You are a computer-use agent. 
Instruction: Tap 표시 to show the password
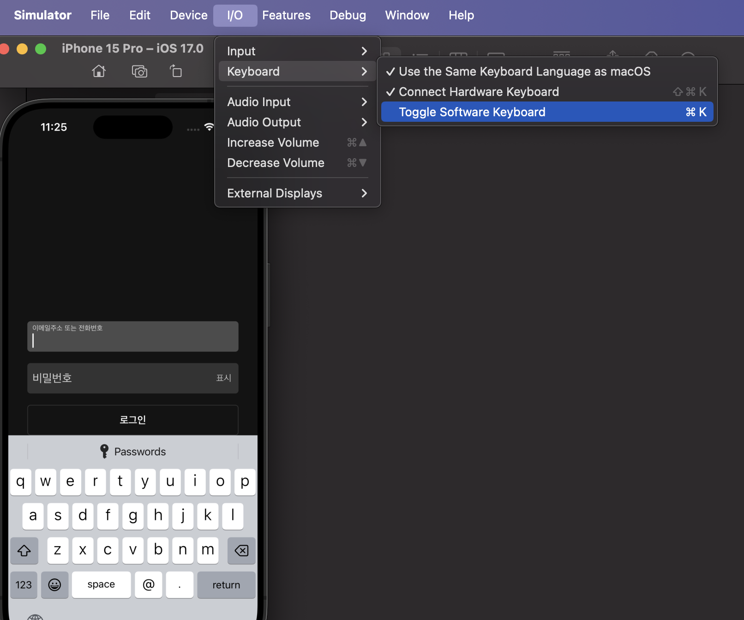[x=224, y=378]
